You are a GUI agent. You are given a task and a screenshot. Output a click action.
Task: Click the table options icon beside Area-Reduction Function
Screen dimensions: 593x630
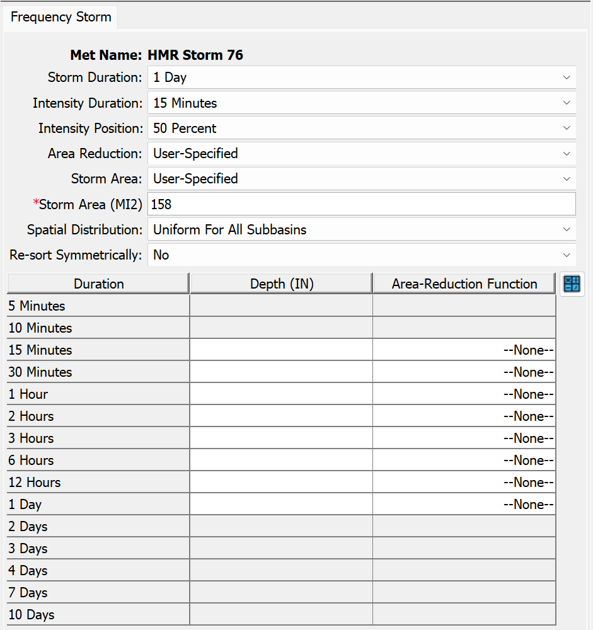[572, 283]
